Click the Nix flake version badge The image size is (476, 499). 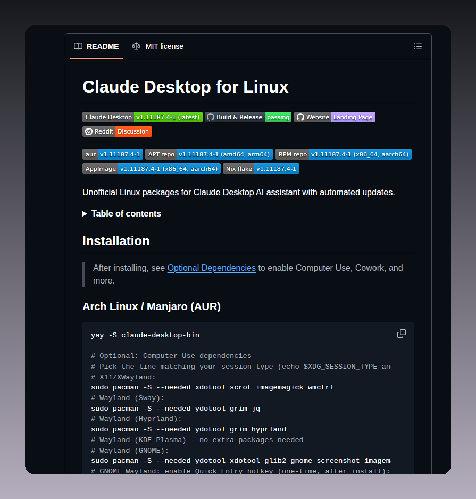(x=261, y=169)
